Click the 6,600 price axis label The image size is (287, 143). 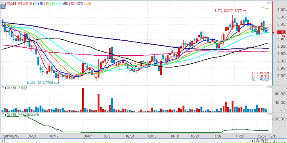281,76
